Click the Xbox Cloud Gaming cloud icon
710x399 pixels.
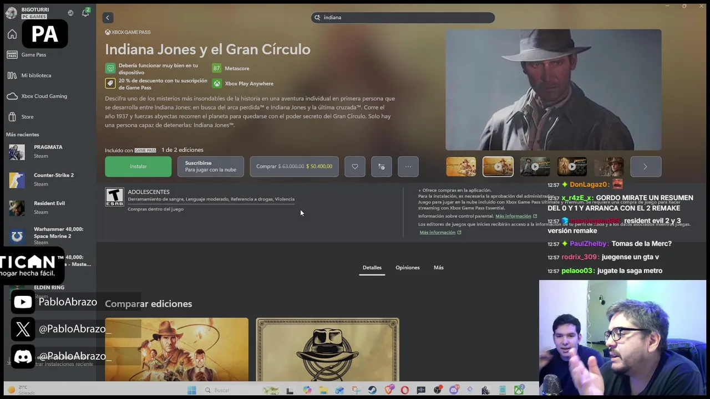point(12,96)
